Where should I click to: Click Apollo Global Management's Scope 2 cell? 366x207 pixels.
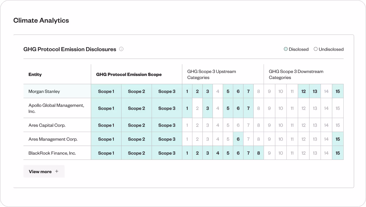click(x=136, y=108)
